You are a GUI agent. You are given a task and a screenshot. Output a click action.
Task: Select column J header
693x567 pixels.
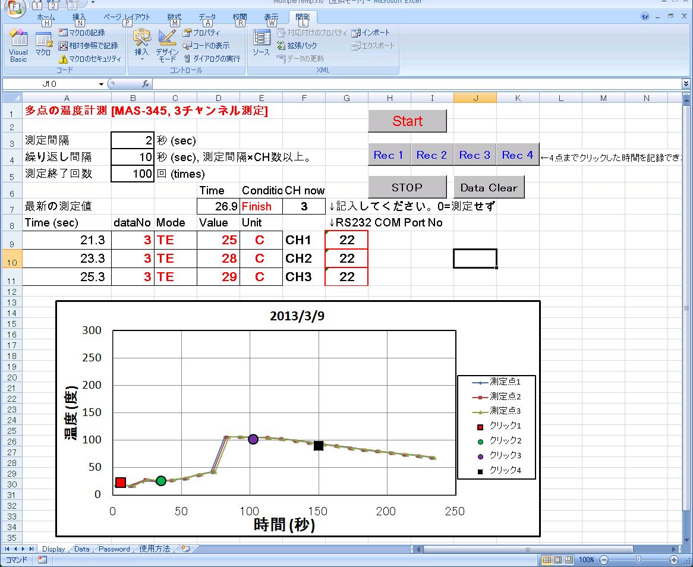475,97
